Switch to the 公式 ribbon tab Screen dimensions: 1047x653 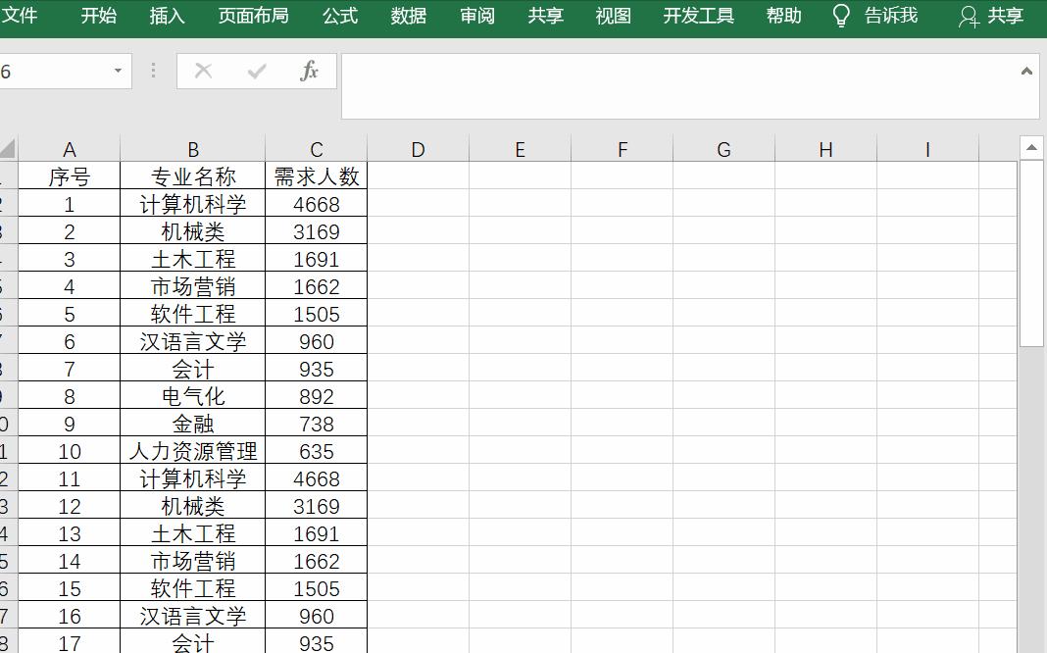(x=339, y=16)
